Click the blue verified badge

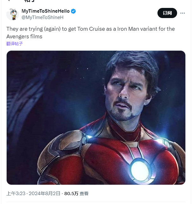pos(74,11)
